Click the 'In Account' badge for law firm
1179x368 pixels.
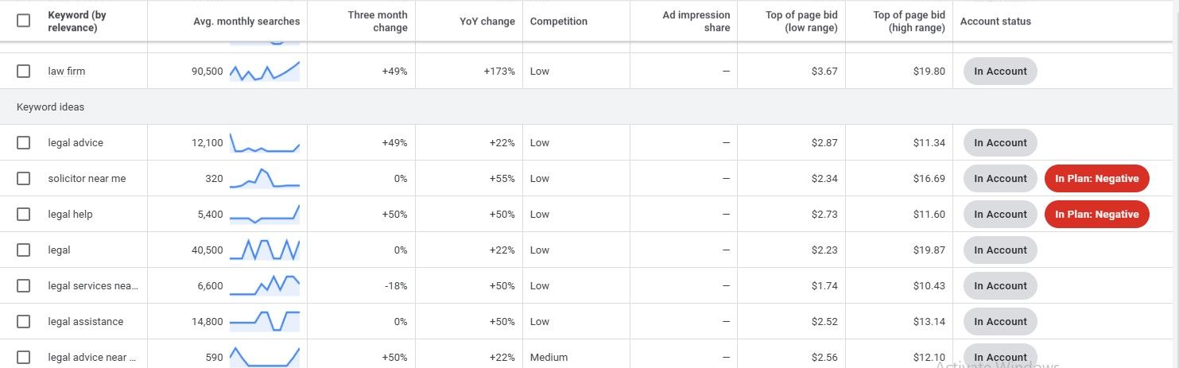coord(1000,71)
